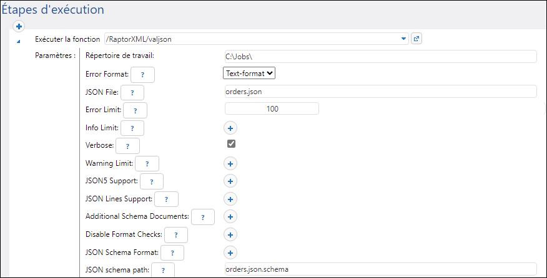Show help for Verbose parameter
Image resolution: width=547 pixels, height=278 pixels.
(x=127, y=146)
